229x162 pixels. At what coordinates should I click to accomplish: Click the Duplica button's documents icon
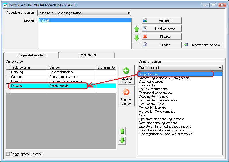pos(145,44)
